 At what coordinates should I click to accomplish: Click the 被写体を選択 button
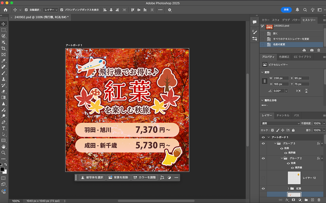tap(92, 178)
